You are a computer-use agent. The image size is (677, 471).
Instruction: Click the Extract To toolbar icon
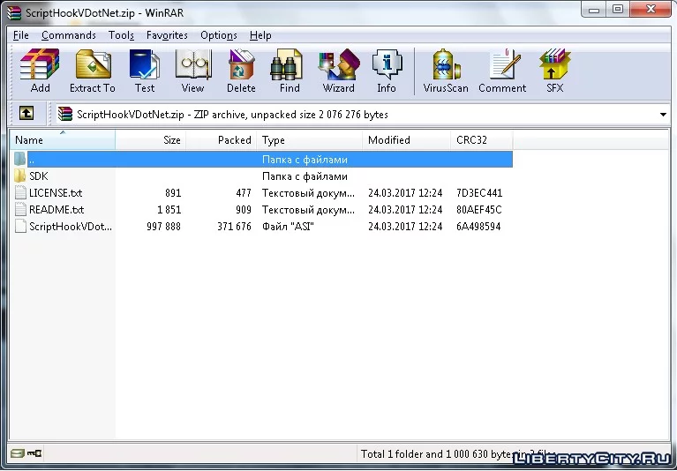click(93, 64)
